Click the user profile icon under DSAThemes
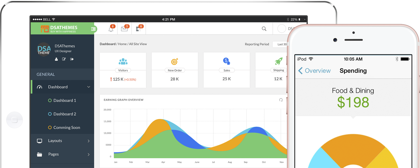Image resolution: width=420 pixels, height=168 pixels. pyautogui.click(x=56, y=59)
